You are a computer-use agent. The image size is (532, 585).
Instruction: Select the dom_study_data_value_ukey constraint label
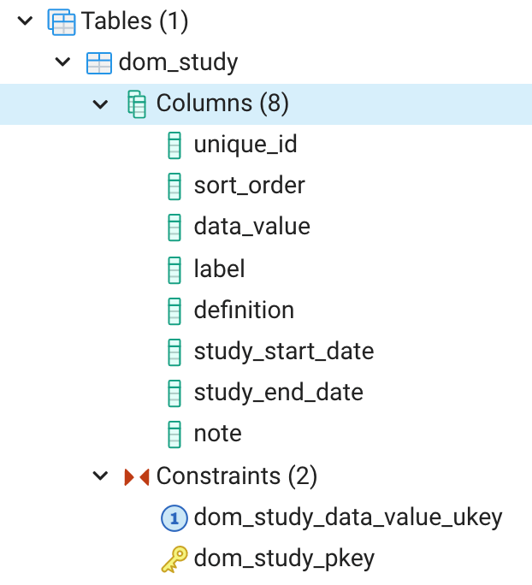(x=347, y=517)
